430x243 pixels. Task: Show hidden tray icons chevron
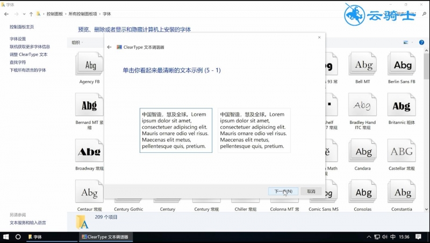pyautogui.click(x=369, y=237)
